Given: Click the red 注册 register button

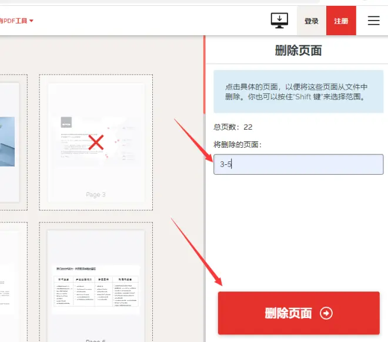Looking at the screenshot, I should [x=341, y=21].
